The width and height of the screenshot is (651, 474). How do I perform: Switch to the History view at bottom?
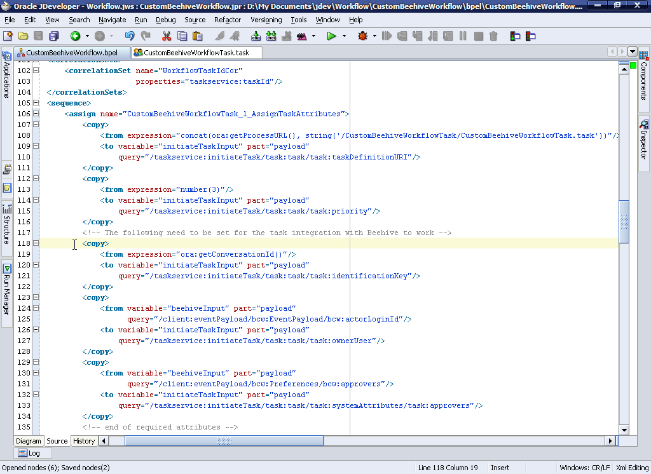click(x=83, y=440)
